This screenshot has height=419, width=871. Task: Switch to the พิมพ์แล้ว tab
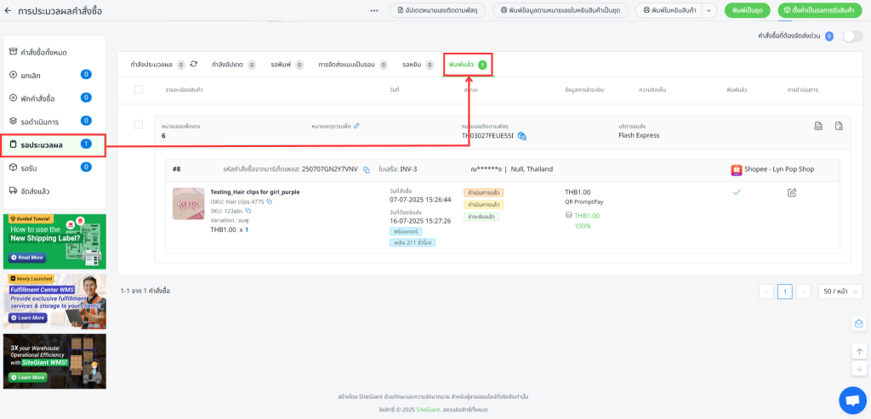point(468,65)
